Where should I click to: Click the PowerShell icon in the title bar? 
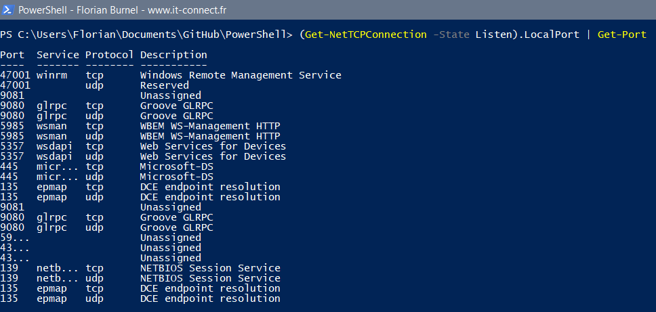[9, 11]
